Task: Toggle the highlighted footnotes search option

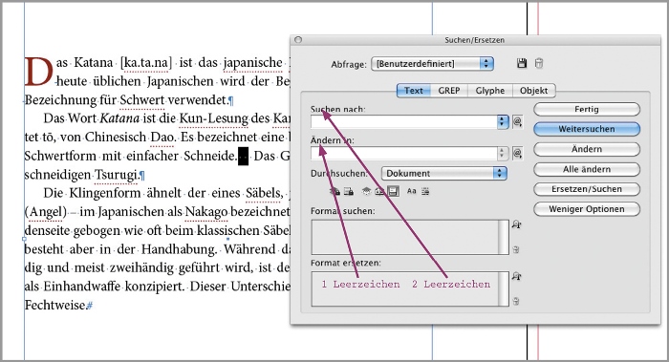Action: point(393,191)
